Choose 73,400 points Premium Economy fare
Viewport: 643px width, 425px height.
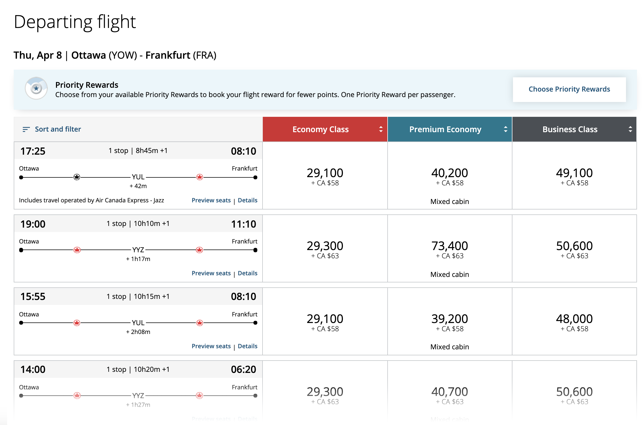(x=450, y=249)
